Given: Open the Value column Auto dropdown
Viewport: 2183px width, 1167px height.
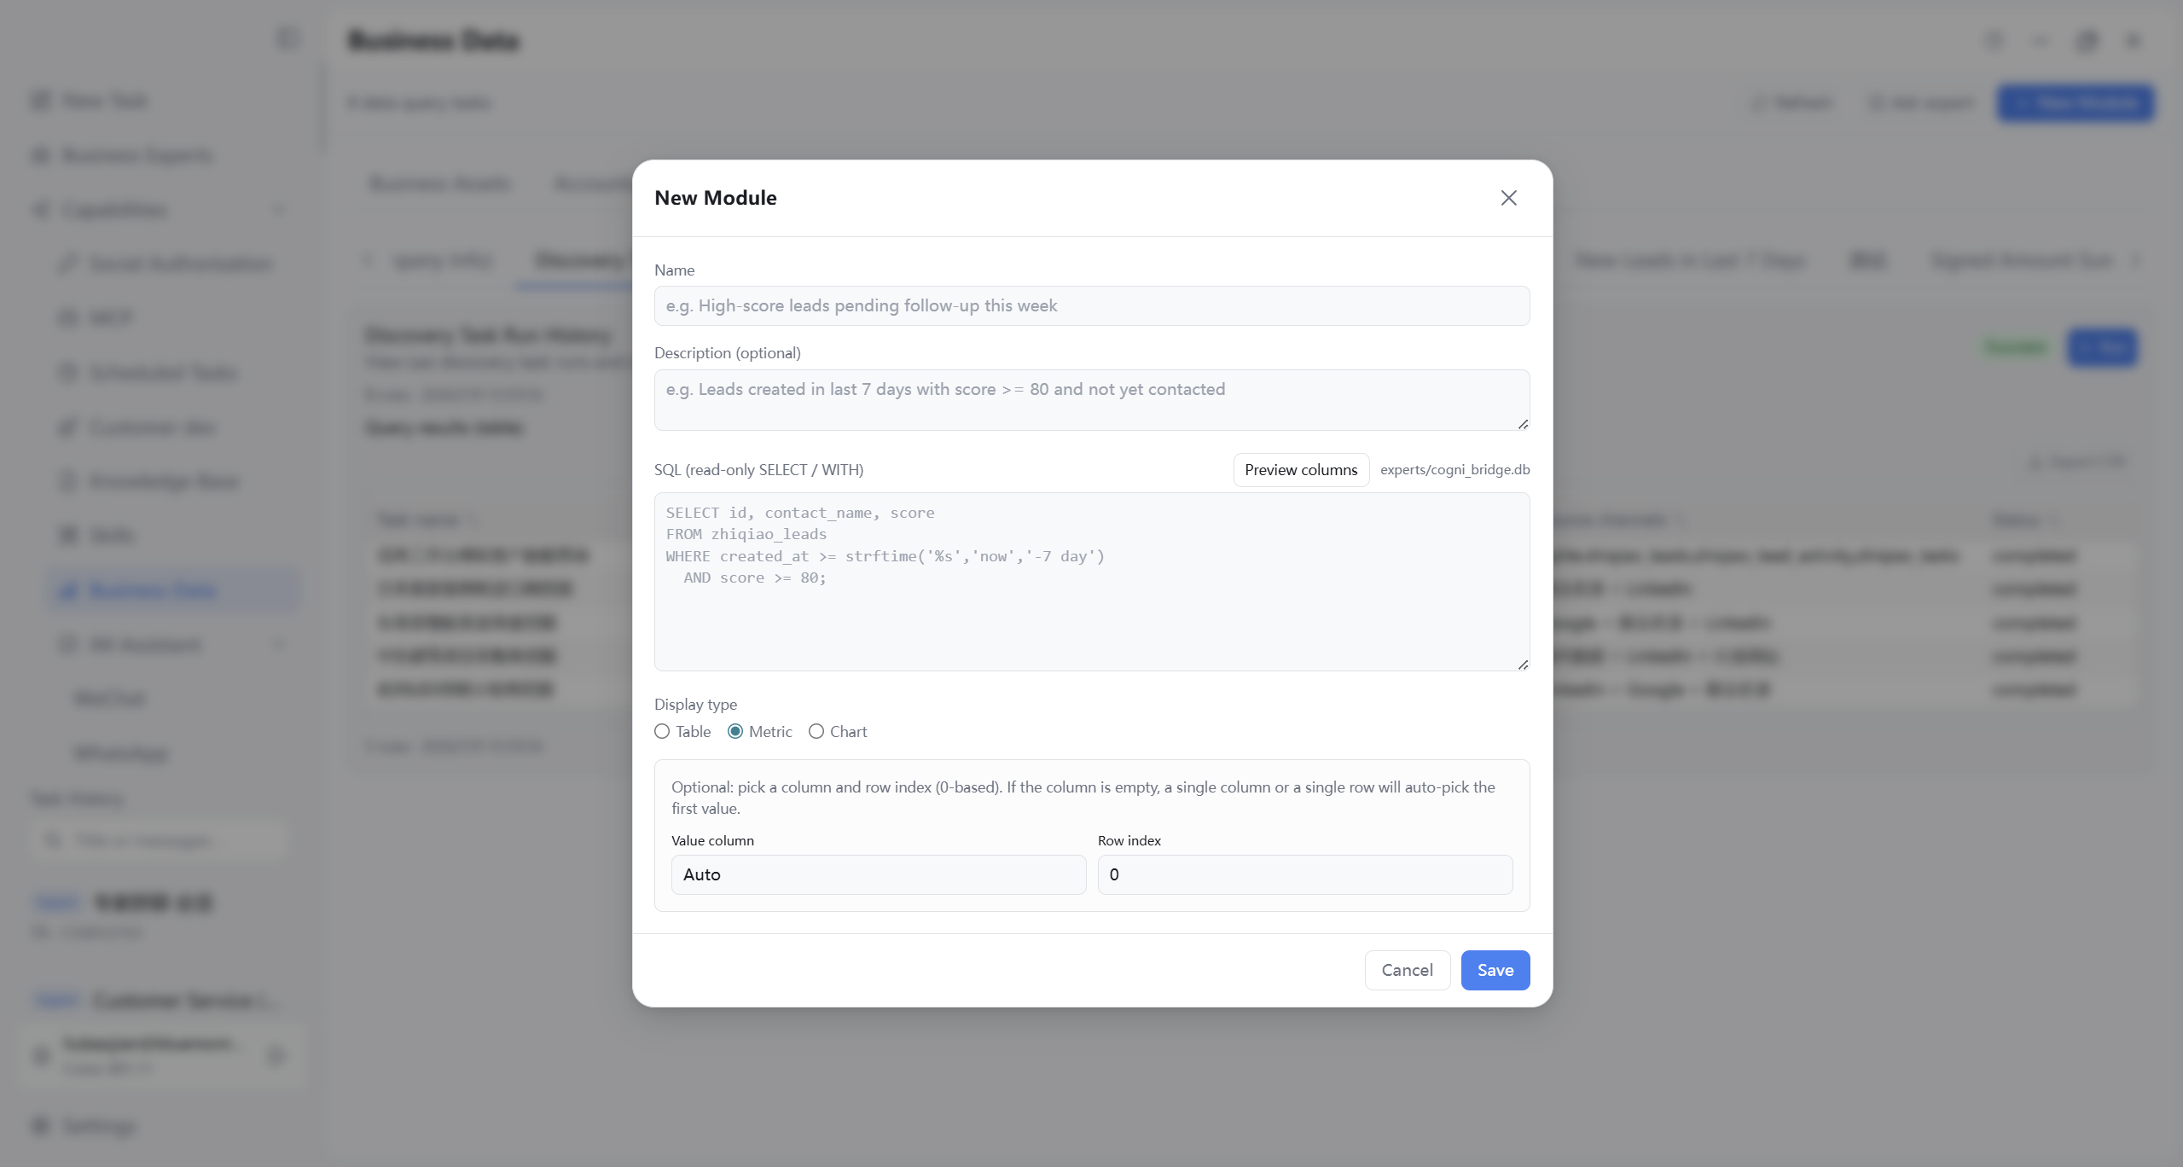Looking at the screenshot, I should [x=878, y=874].
